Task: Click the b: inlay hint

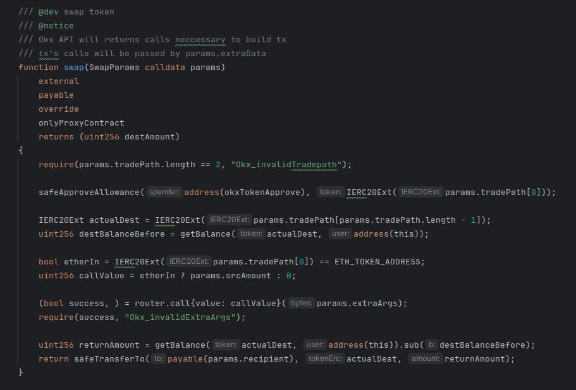Action: (431, 345)
